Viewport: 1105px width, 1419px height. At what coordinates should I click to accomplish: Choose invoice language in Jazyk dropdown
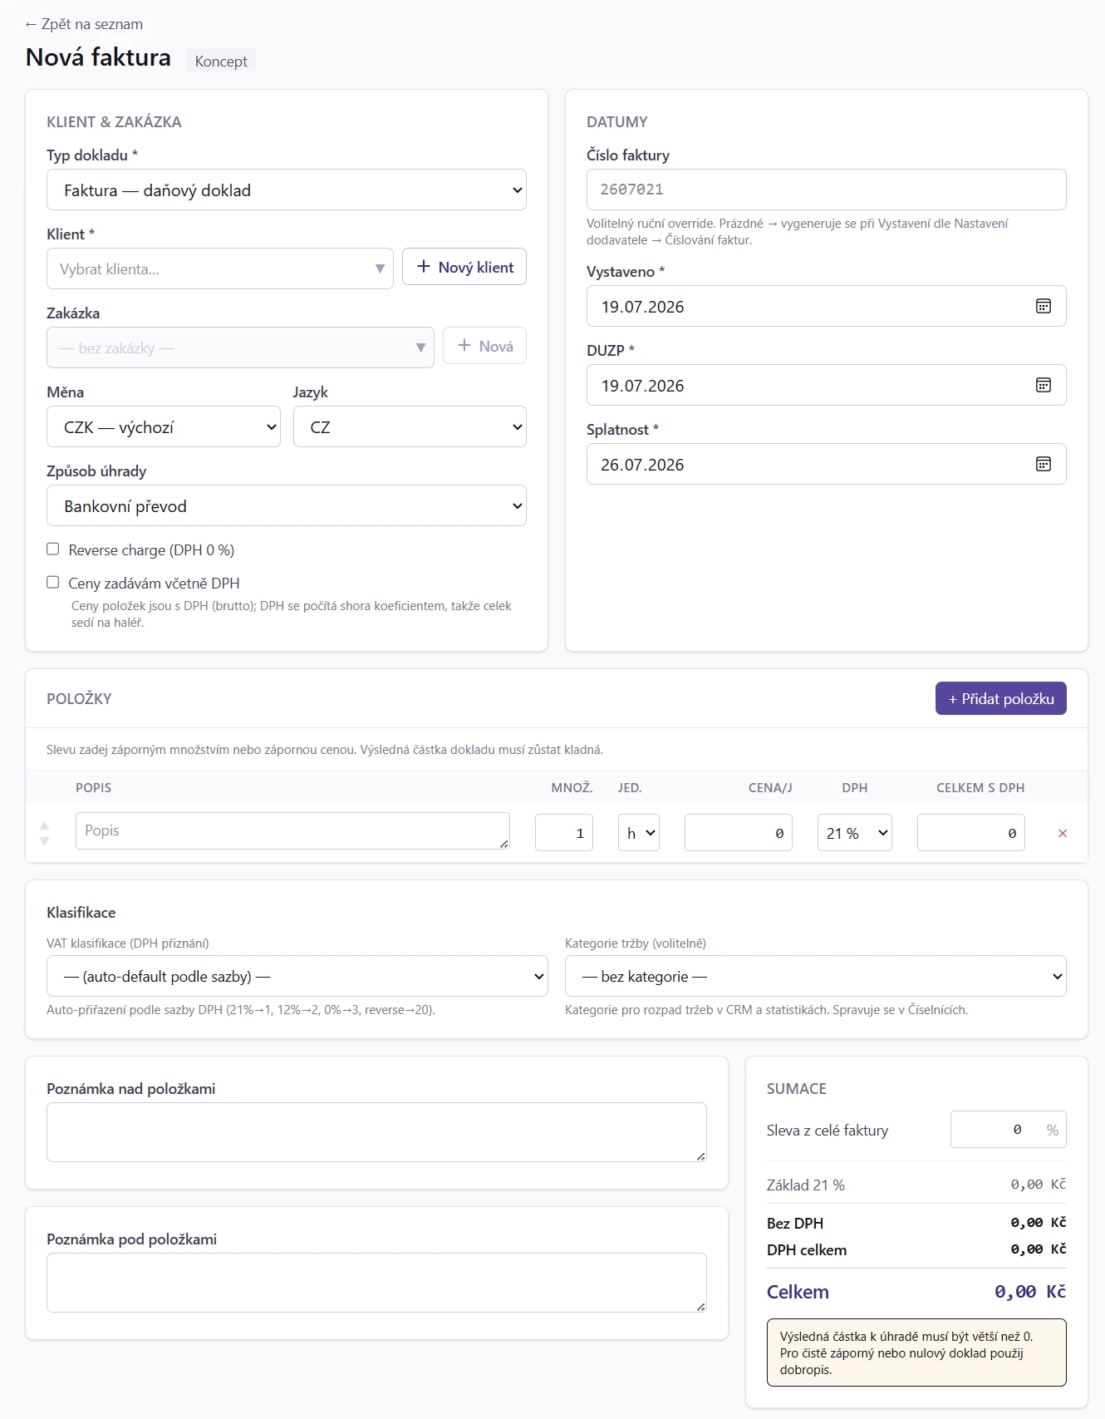coord(410,426)
